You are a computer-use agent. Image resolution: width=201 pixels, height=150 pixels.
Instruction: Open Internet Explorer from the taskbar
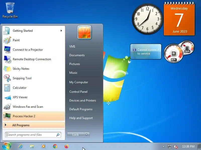(20, 146)
